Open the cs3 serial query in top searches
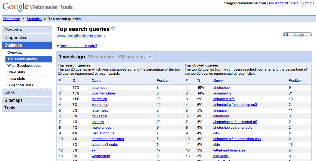This screenshot has width=316, height=161. pyautogui.click(x=99, y=116)
